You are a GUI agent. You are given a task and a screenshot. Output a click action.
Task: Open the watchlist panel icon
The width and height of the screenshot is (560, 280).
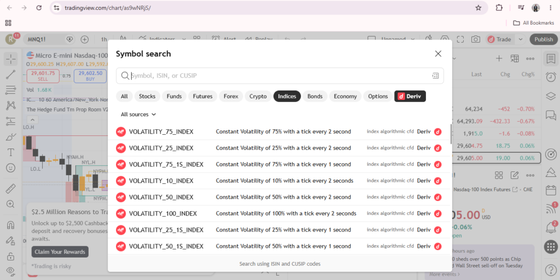(551, 59)
